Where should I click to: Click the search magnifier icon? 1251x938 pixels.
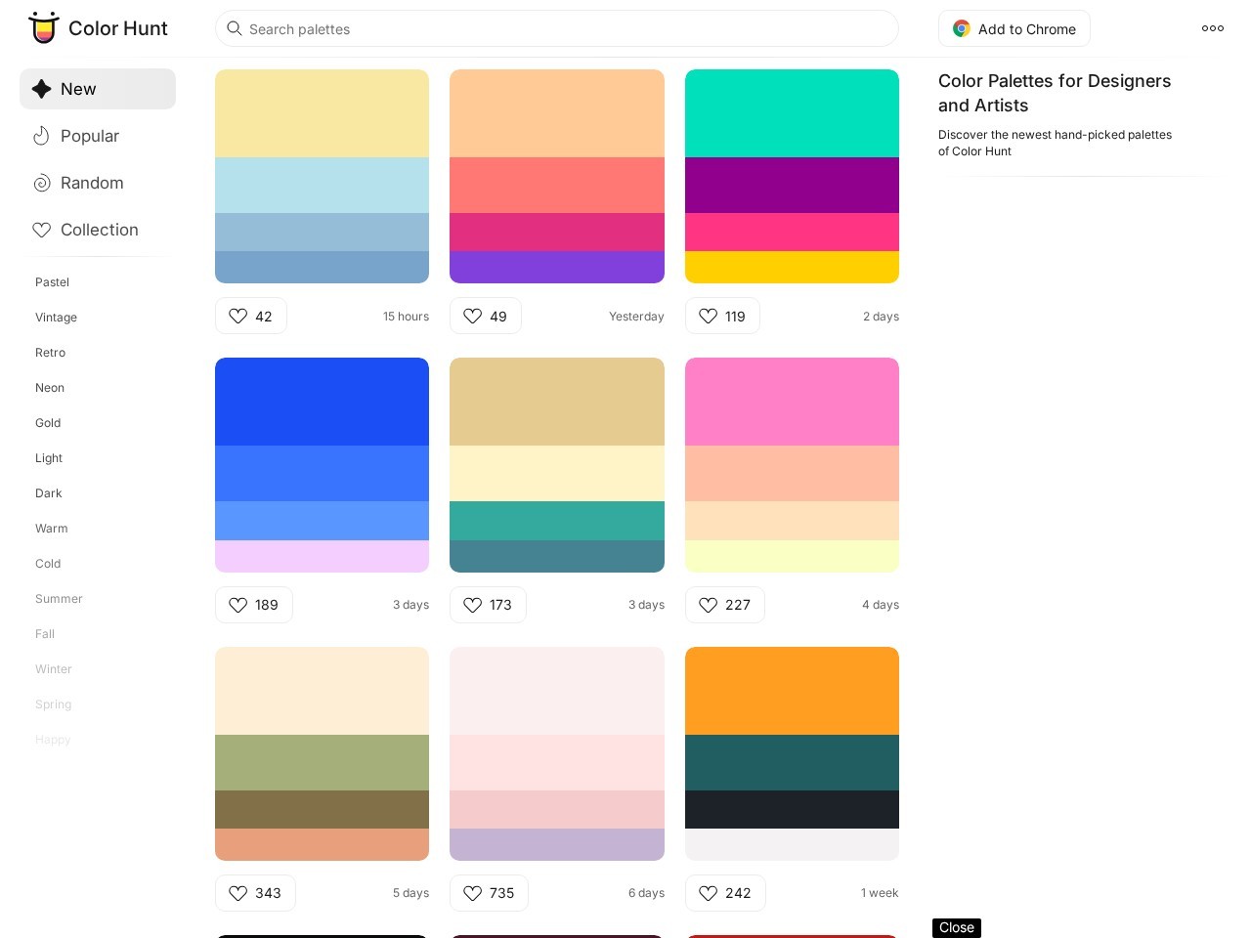tap(235, 28)
